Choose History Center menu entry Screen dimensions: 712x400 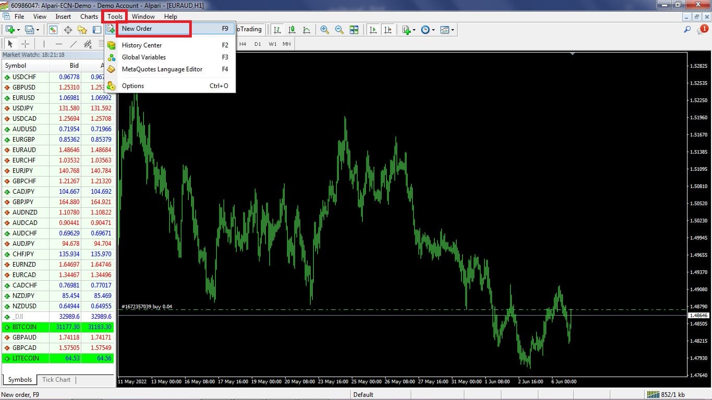(x=170, y=45)
